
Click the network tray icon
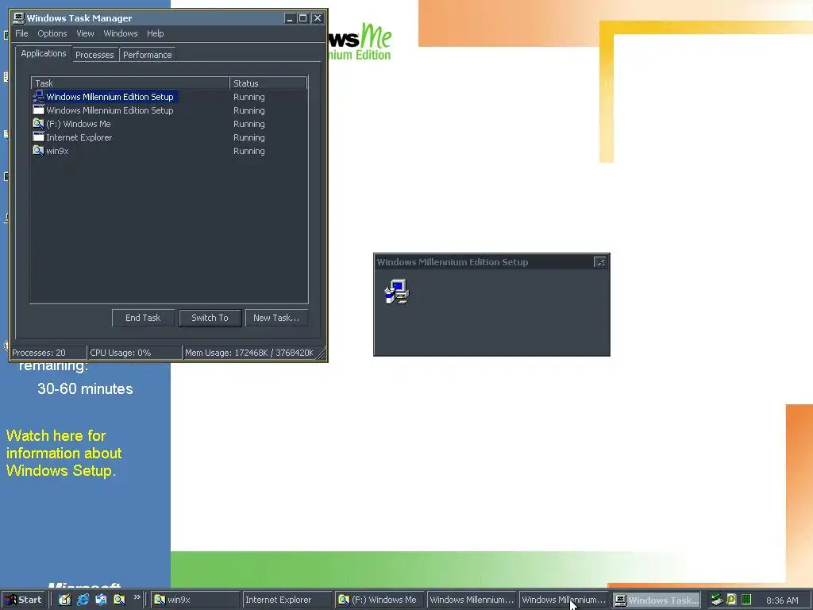[717, 600]
